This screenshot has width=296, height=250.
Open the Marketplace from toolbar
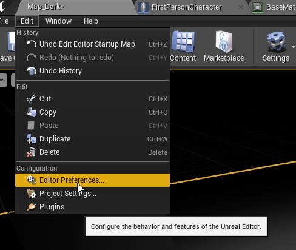tap(224, 46)
